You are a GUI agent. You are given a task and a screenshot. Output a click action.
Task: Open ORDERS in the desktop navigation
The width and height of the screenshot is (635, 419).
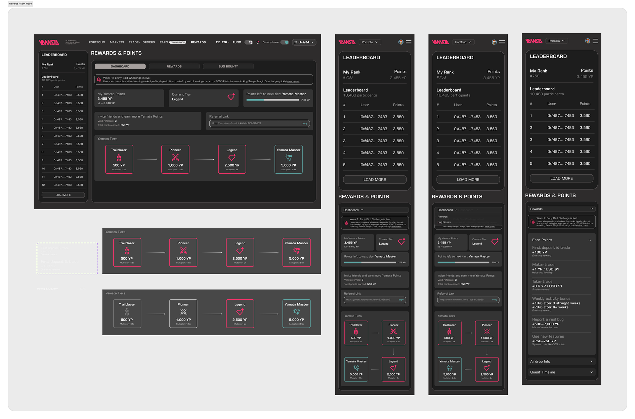149,42
